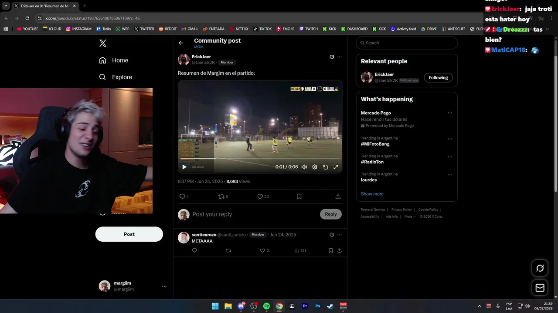
Task: Open the Chrome tab search dropdown
Action: (5, 6)
